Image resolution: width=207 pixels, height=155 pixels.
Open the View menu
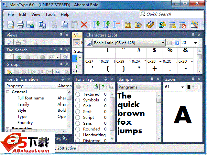[36, 14]
